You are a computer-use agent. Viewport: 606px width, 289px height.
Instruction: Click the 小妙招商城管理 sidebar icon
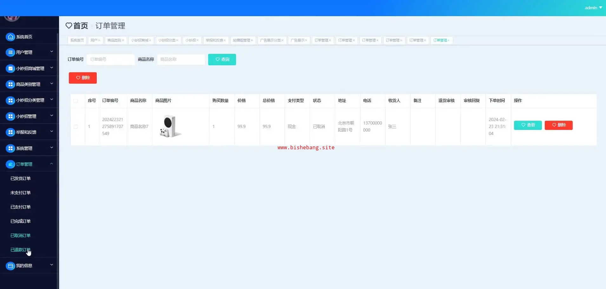(x=10, y=68)
